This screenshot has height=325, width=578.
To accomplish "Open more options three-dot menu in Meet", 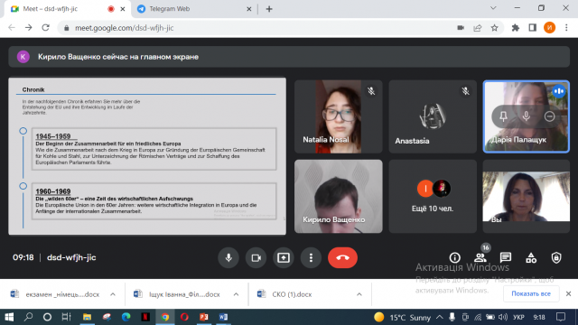I will [x=311, y=257].
